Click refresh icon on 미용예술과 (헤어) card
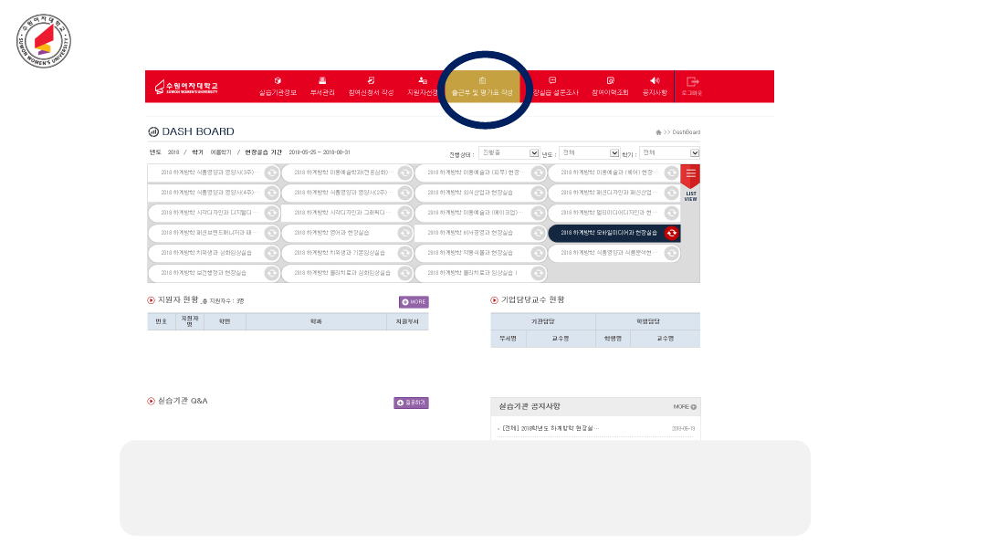 click(672, 173)
